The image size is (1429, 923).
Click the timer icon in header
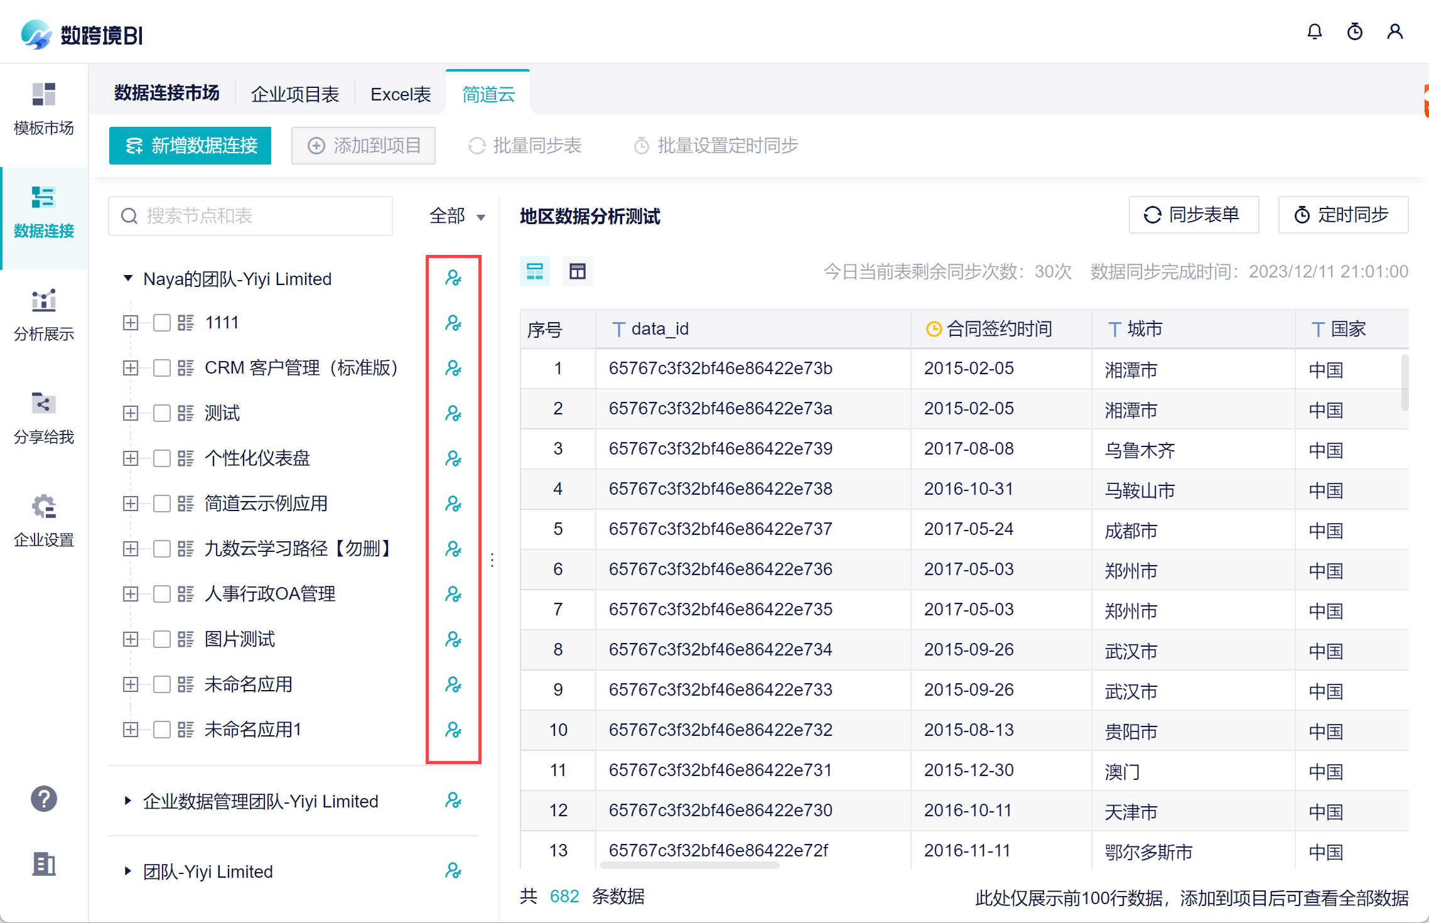1354,32
